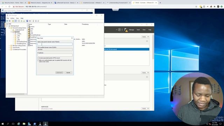This screenshot has height=126, width=224.
Task: Click the Back arrow in DNS Manager toolbar
Action: pos(7,21)
